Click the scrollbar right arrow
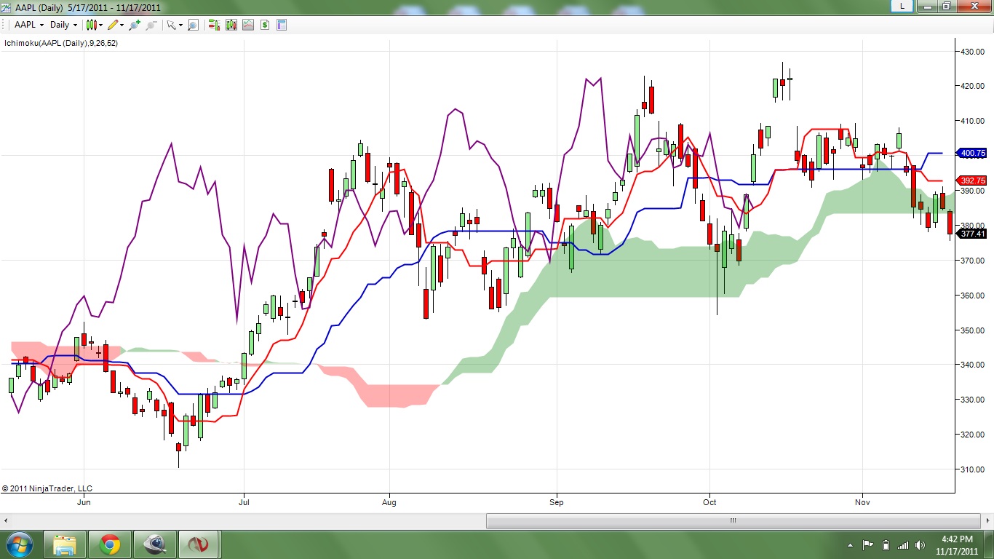Viewport: 994px width, 559px height. point(987,521)
